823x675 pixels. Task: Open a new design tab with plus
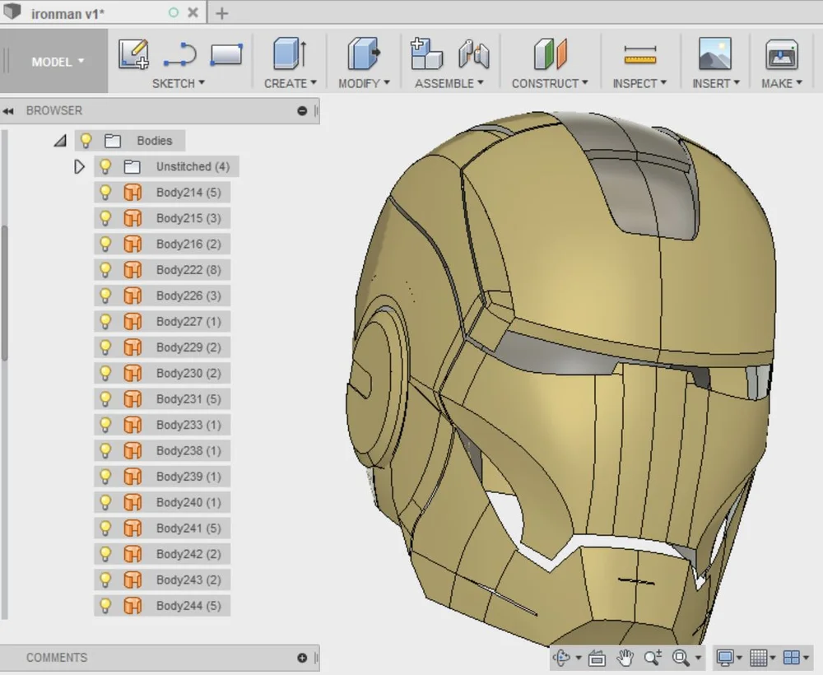(x=222, y=13)
